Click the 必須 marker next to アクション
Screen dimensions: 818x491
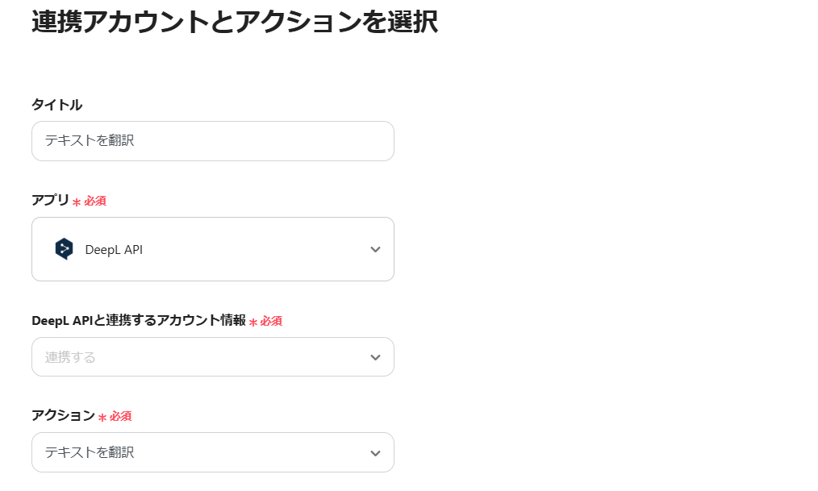click(120, 416)
